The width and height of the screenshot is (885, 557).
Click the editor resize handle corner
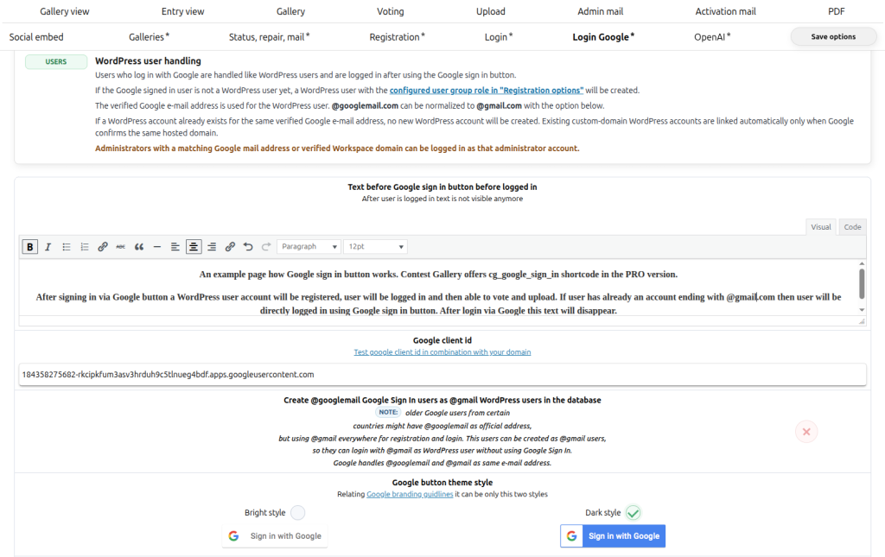tap(862, 321)
